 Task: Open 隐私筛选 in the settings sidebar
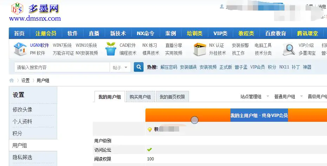(x=22, y=157)
